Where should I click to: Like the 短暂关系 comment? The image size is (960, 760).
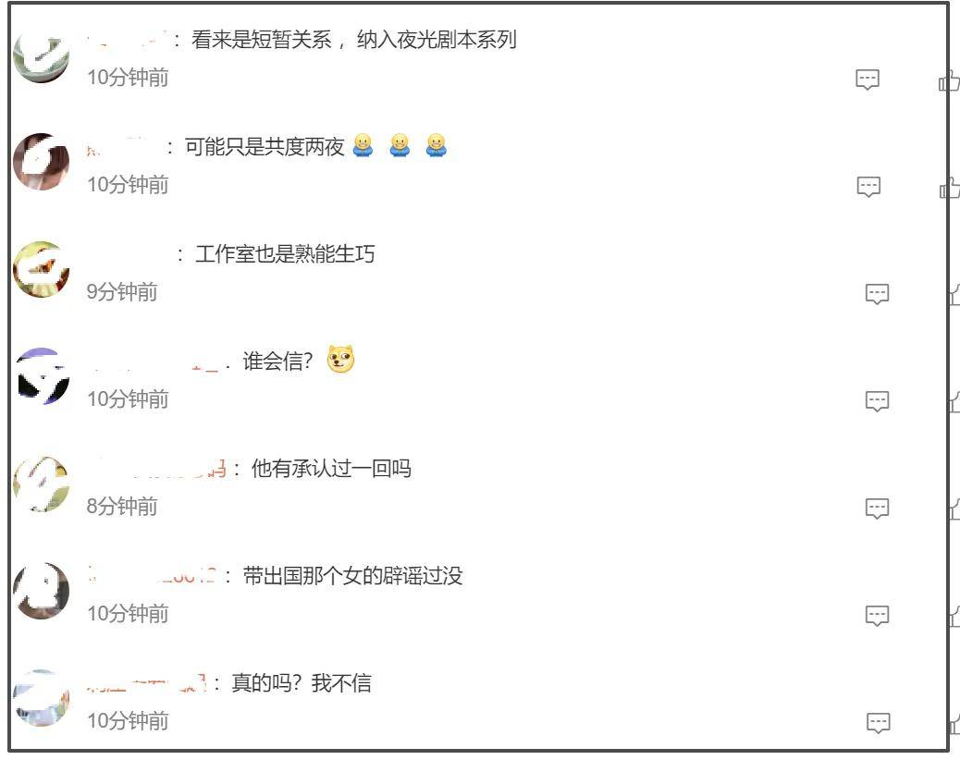[949, 80]
